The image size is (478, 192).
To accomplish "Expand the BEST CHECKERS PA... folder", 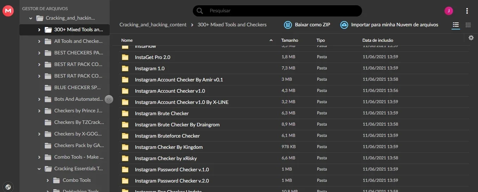I will point(39,53).
